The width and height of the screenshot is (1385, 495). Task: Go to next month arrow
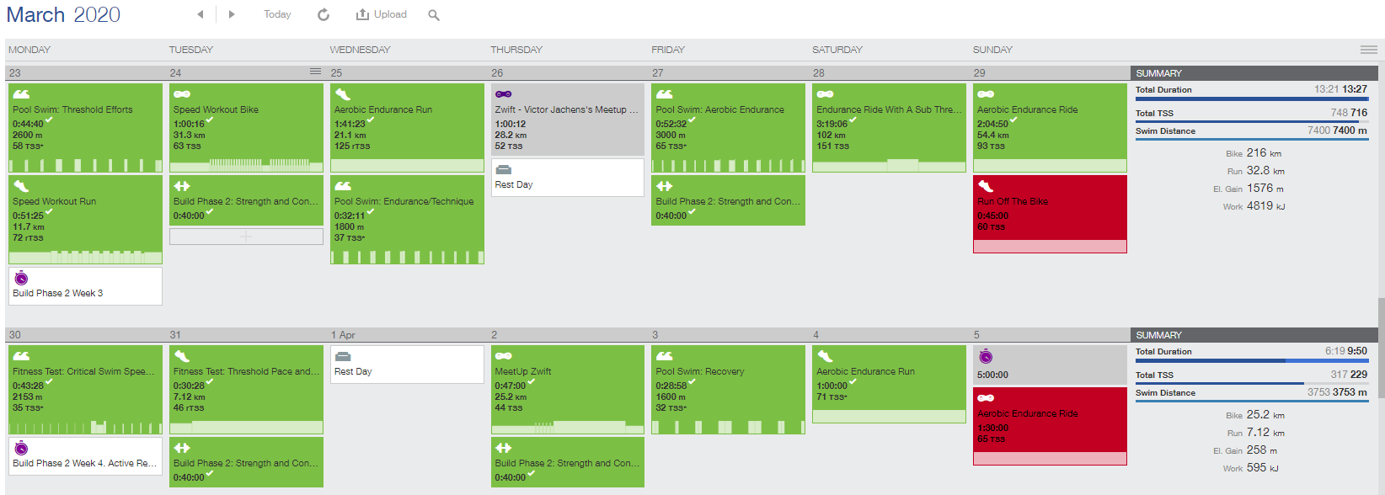[232, 14]
